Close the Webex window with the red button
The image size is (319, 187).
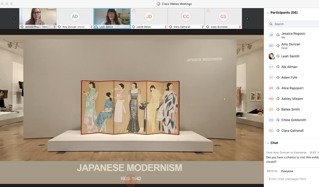pyautogui.click(x=2, y=4)
